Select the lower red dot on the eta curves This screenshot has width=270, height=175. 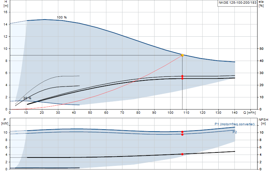click(x=182, y=78)
